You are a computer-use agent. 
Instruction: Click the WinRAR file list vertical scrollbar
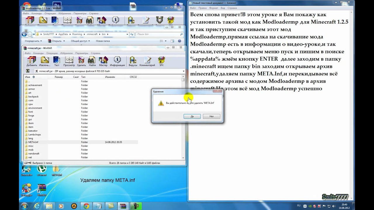tap(183, 117)
